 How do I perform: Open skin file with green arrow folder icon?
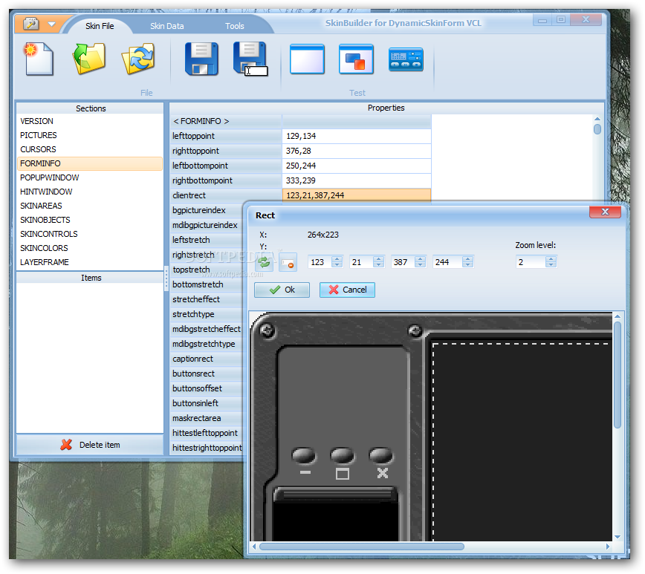pos(89,59)
